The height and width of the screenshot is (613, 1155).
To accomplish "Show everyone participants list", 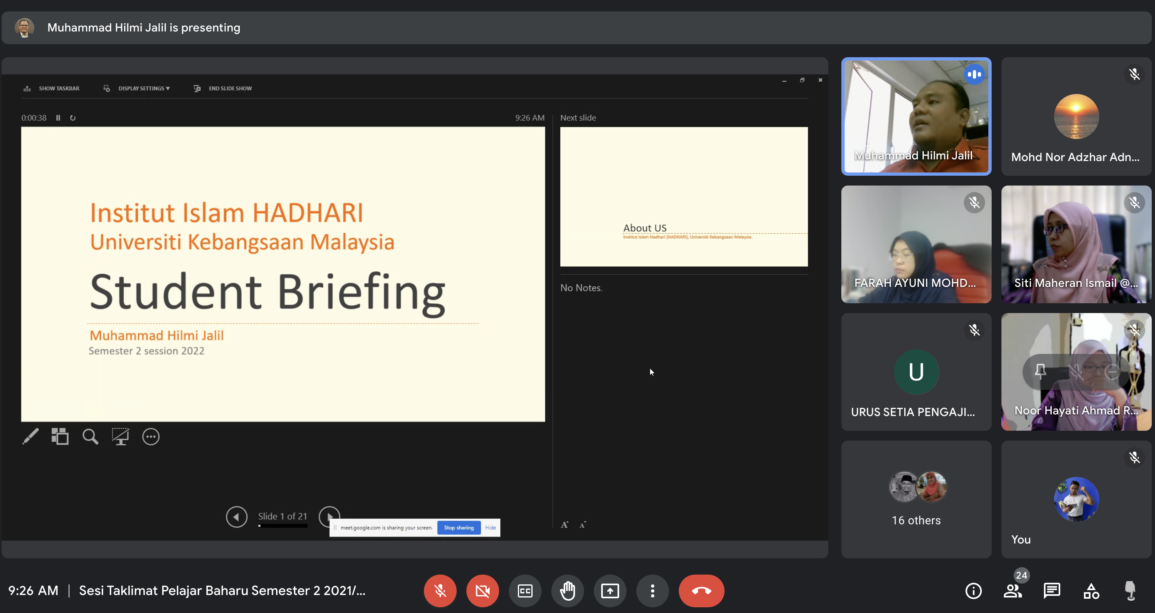I will pyautogui.click(x=1013, y=591).
